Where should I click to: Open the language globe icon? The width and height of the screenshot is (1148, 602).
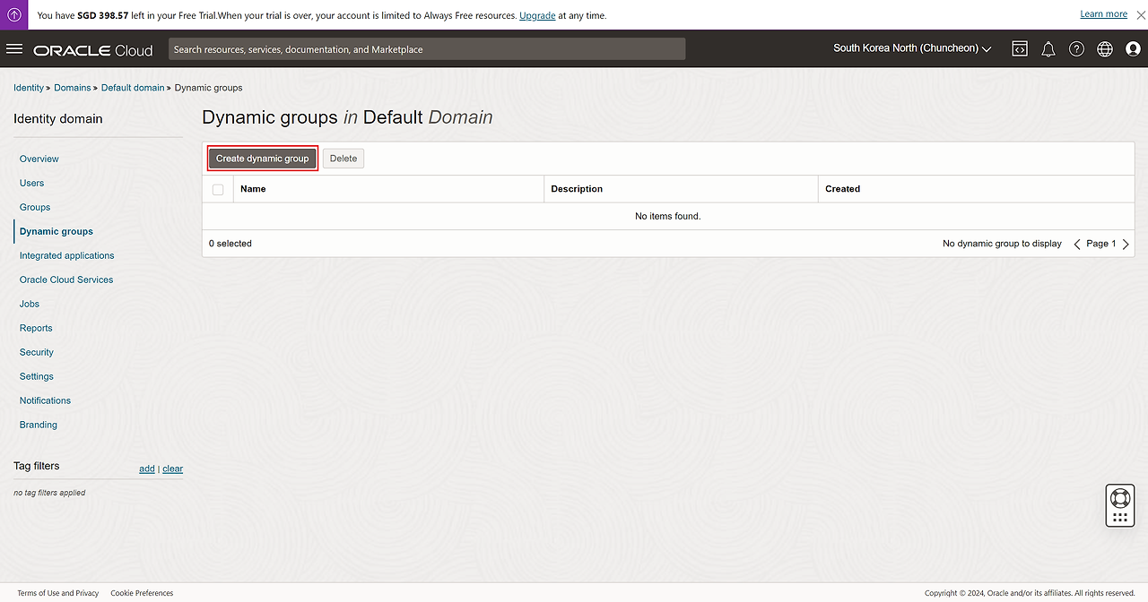[x=1105, y=49]
